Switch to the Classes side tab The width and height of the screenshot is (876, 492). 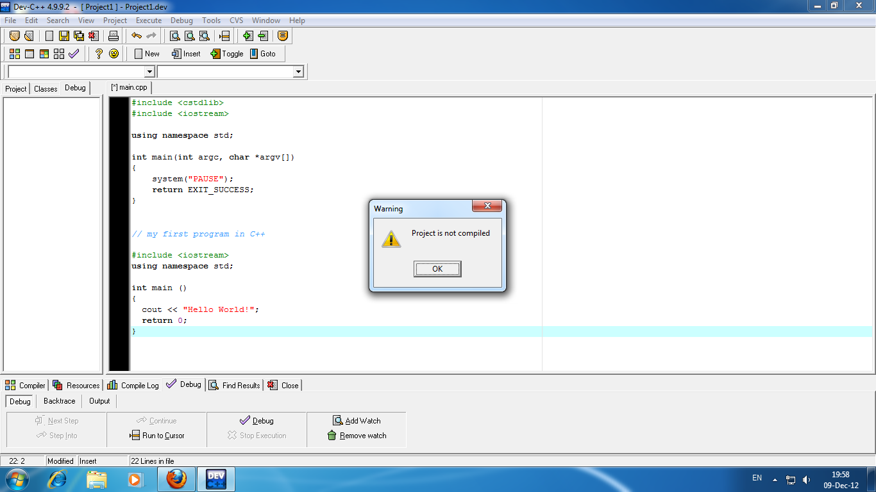click(46, 89)
